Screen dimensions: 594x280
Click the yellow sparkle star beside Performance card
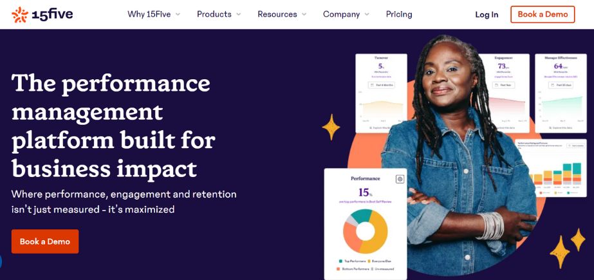[331, 127]
